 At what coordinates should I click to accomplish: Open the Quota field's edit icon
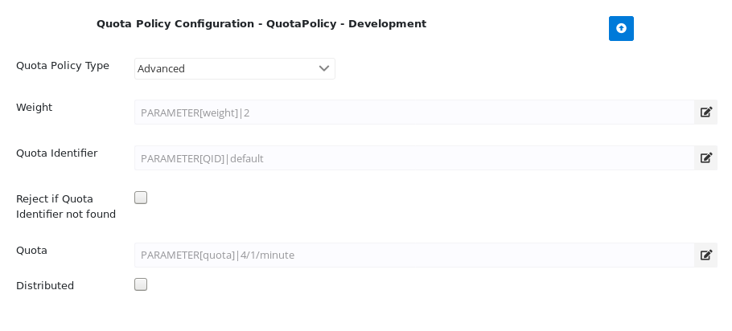pos(705,255)
